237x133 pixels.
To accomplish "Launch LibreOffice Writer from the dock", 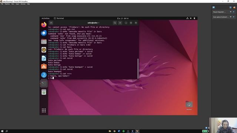I will (44, 58).
